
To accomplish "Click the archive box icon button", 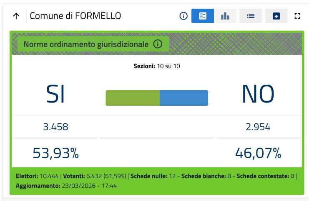I will click(x=276, y=16).
